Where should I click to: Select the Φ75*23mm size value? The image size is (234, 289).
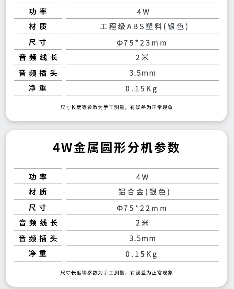[x=142, y=43]
